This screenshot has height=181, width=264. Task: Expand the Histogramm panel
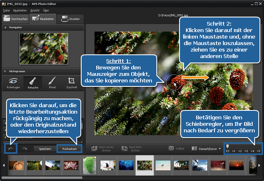(5, 71)
